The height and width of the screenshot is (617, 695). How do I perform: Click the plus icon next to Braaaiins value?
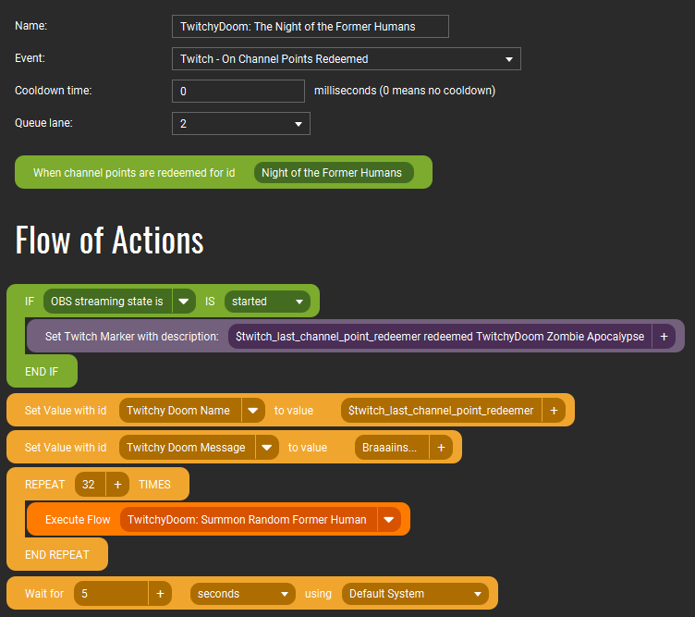coord(441,447)
